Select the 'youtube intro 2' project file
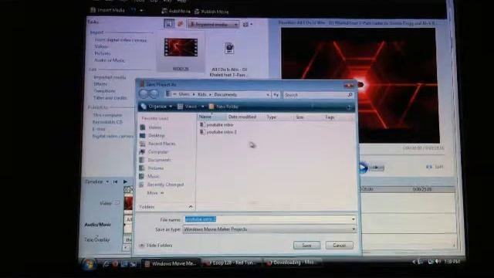 point(218,132)
